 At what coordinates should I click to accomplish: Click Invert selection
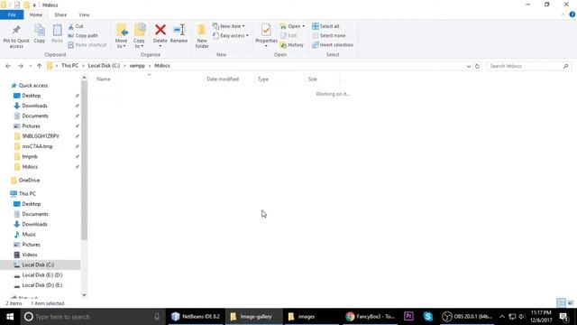333,44
